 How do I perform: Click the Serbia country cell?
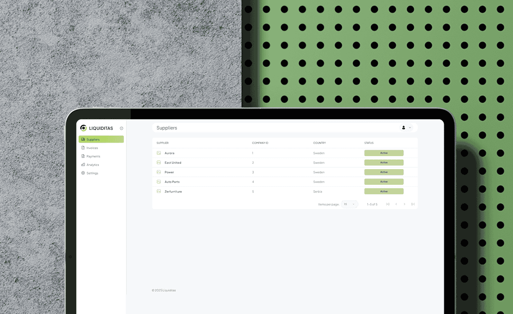(318, 192)
